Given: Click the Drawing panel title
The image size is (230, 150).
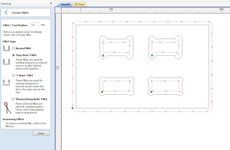Looking at the screenshot, I should pos(6,4).
